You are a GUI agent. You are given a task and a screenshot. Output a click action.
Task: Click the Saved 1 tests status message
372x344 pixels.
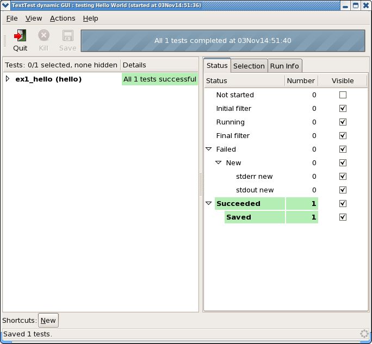click(28, 334)
